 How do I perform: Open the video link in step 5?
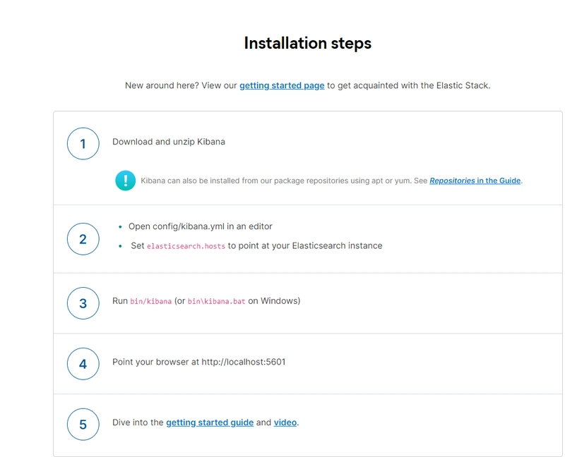(285, 422)
